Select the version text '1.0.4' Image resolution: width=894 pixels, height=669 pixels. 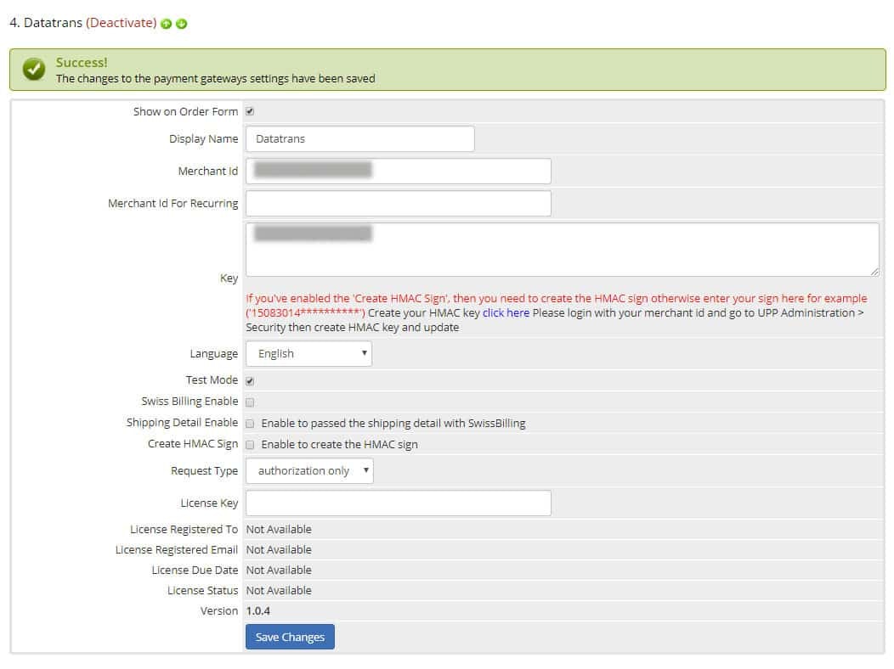click(x=257, y=611)
